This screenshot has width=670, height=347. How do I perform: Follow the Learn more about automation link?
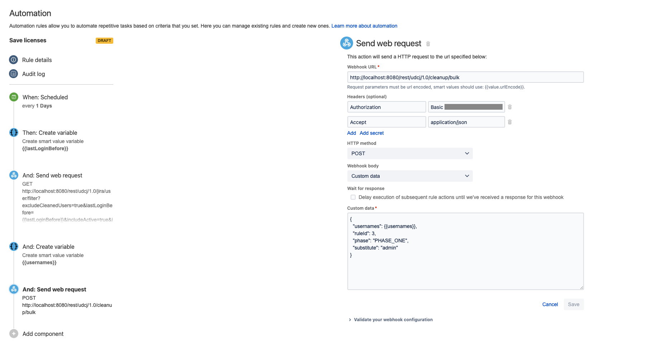(364, 26)
